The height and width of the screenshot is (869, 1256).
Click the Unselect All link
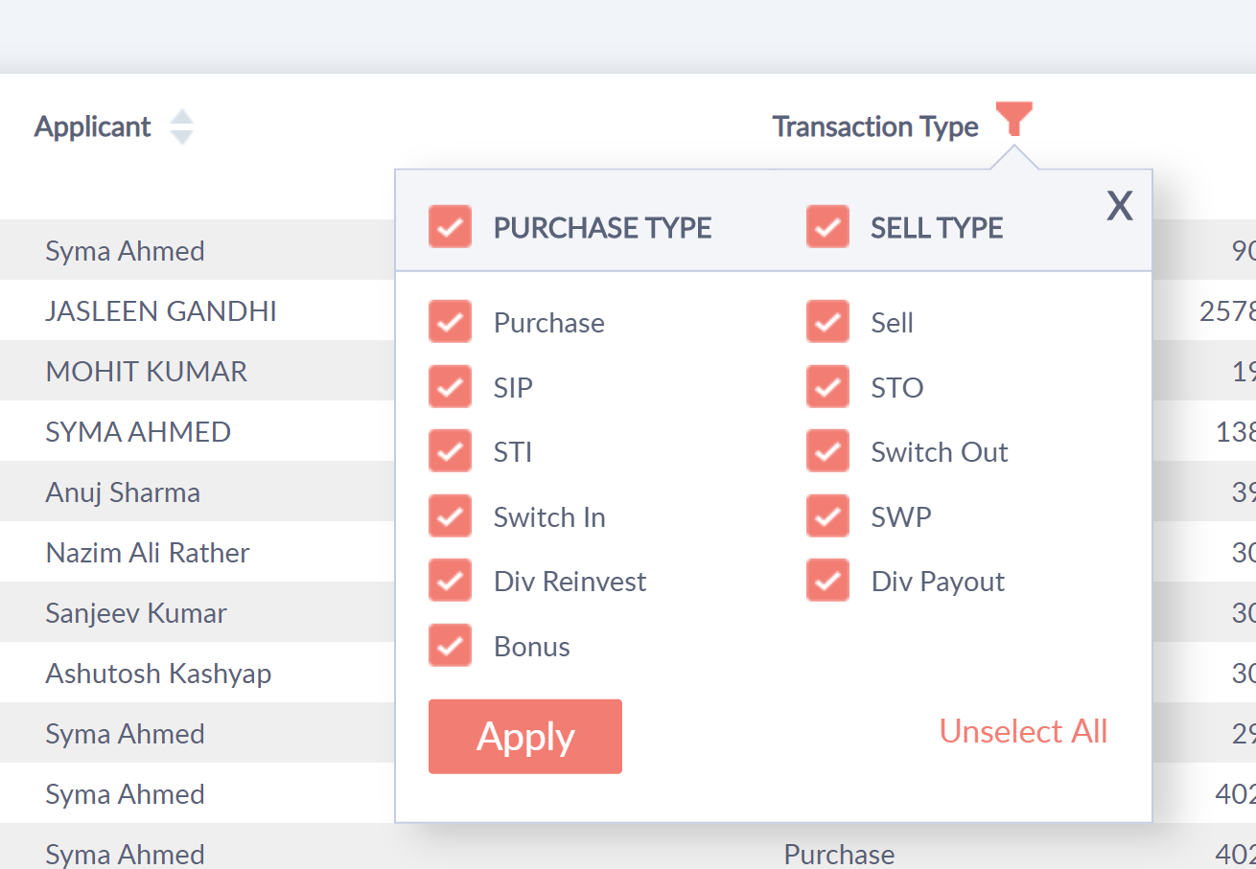tap(1023, 731)
